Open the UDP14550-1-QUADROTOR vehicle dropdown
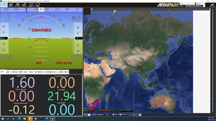216x121 pixels. [196, 6]
